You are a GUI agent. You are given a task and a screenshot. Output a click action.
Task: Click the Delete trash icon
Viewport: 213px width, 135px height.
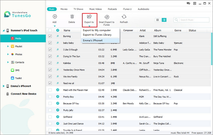(72, 17)
